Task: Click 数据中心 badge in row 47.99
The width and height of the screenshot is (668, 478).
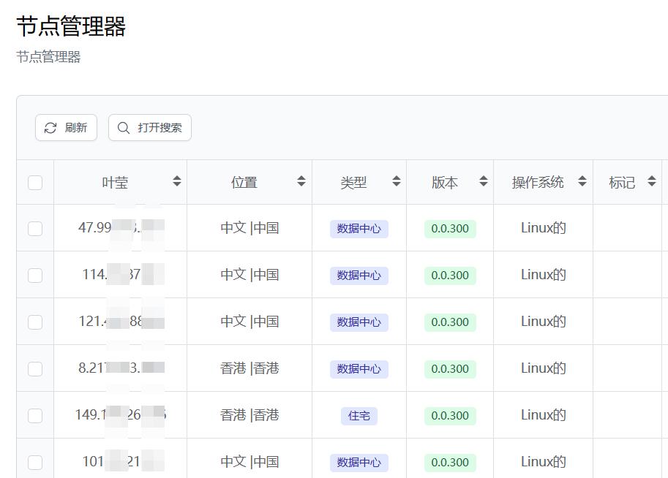Action: coord(359,229)
